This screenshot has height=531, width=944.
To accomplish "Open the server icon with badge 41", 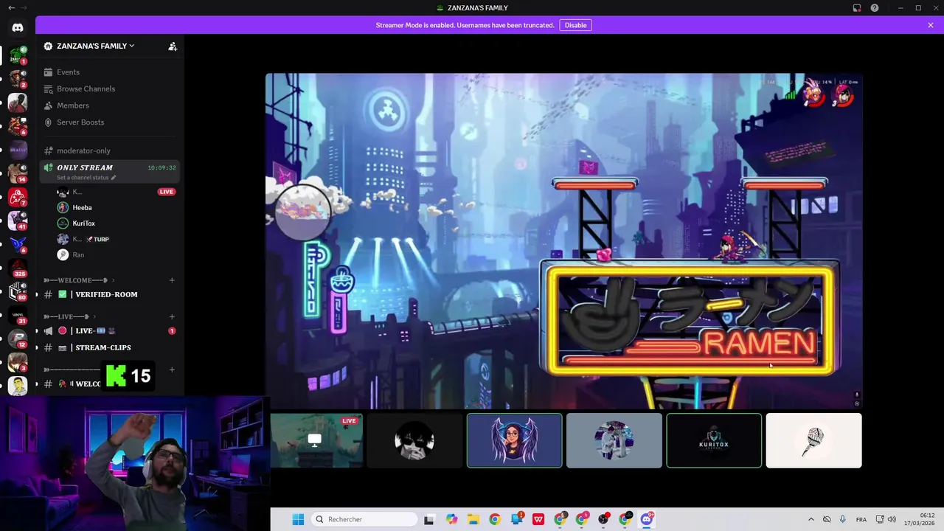I will pyautogui.click(x=18, y=221).
